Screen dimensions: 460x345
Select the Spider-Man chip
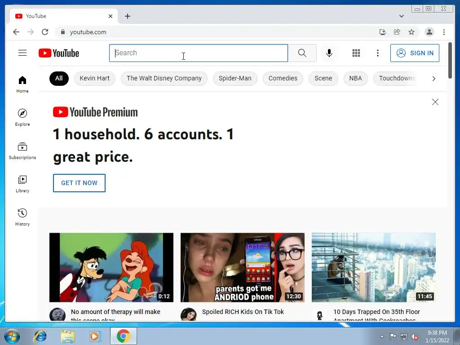(x=235, y=78)
